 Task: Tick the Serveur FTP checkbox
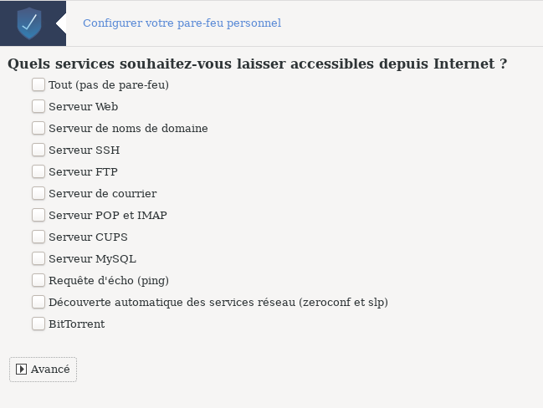(x=38, y=171)
